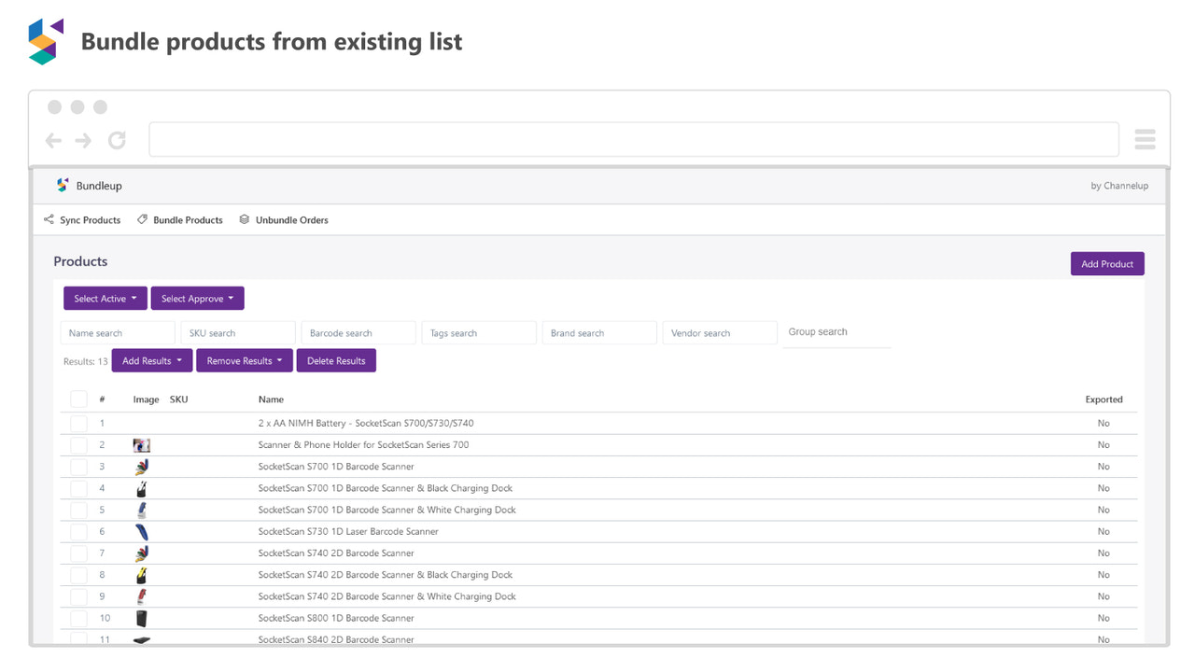Click the thumbnail image of SocketScan S800 scanner
This screenshot has width=1195, height=672.
tap(141, 618)
